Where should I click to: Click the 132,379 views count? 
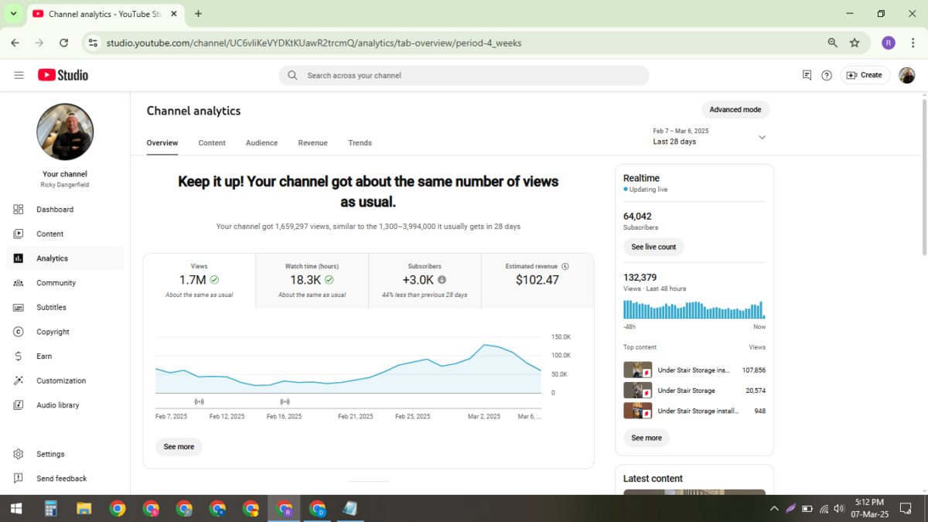pos(640,278)
